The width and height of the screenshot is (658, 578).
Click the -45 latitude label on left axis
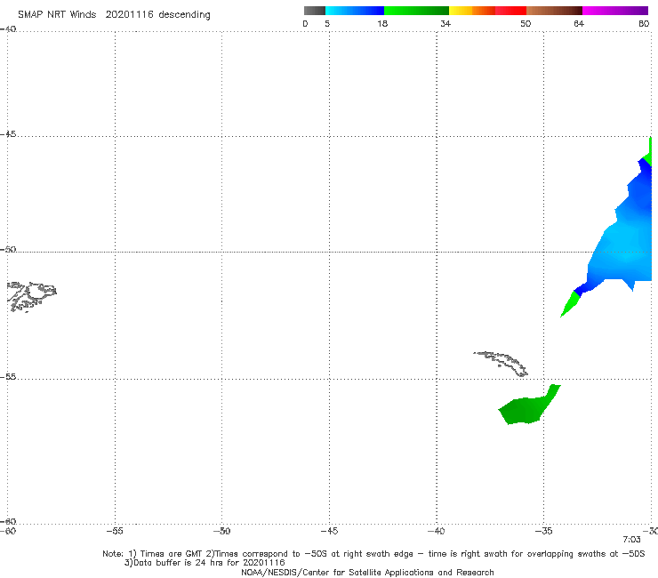8,134
